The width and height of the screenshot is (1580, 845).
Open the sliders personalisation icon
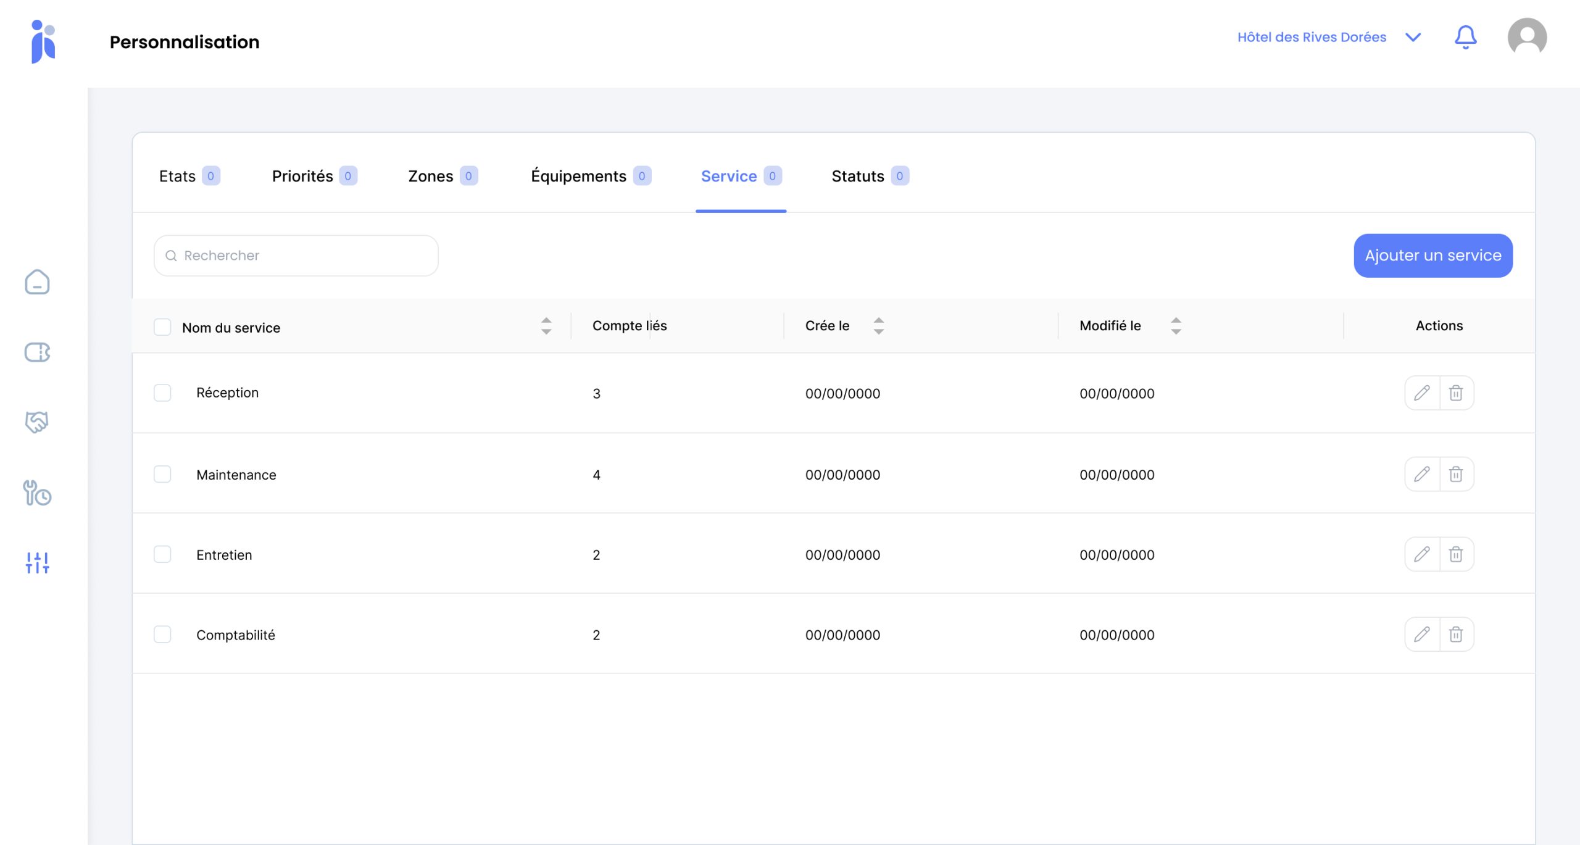click(x=37, y=562)
